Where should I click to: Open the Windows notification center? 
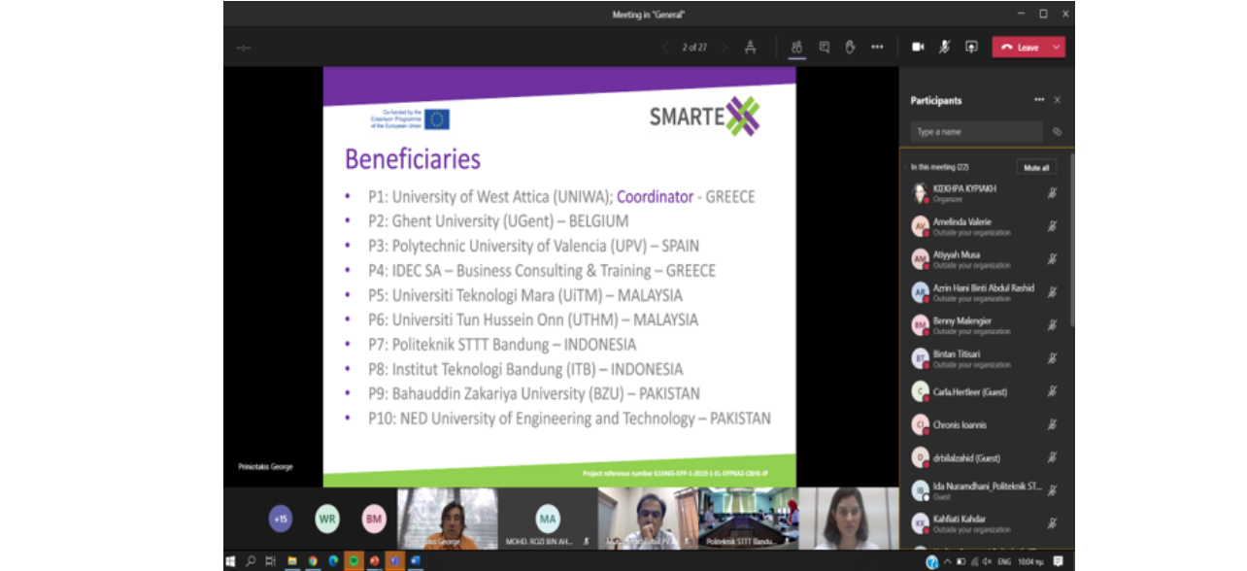[x=1058, y=561]
